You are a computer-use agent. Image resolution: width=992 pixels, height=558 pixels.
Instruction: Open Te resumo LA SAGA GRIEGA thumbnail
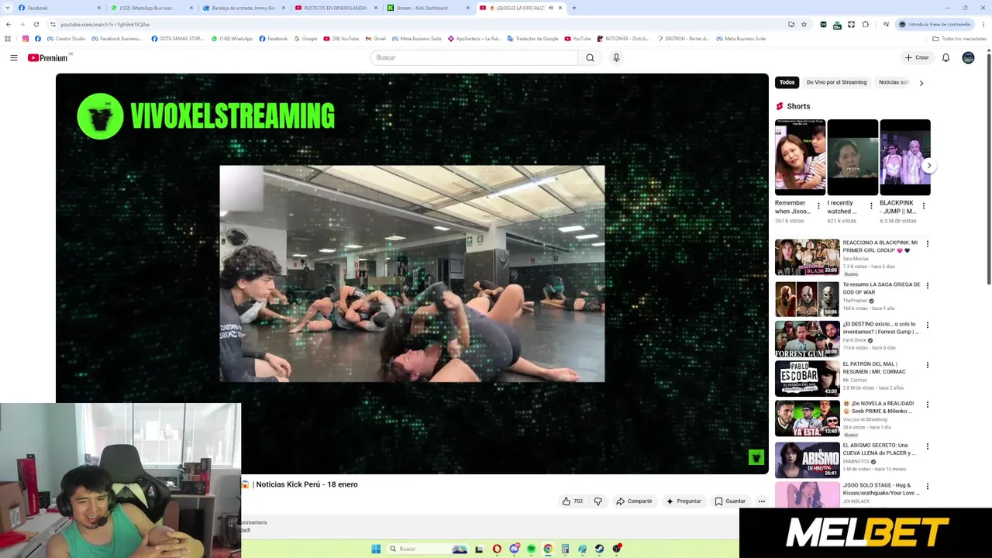807,298
